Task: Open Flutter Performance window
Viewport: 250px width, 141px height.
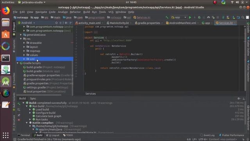Action: (231, 135)
